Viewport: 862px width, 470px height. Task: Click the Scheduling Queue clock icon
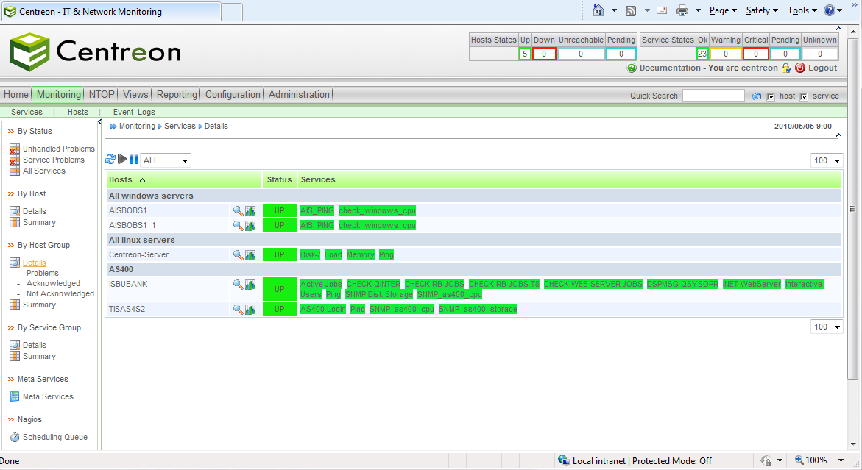point(15,437)
